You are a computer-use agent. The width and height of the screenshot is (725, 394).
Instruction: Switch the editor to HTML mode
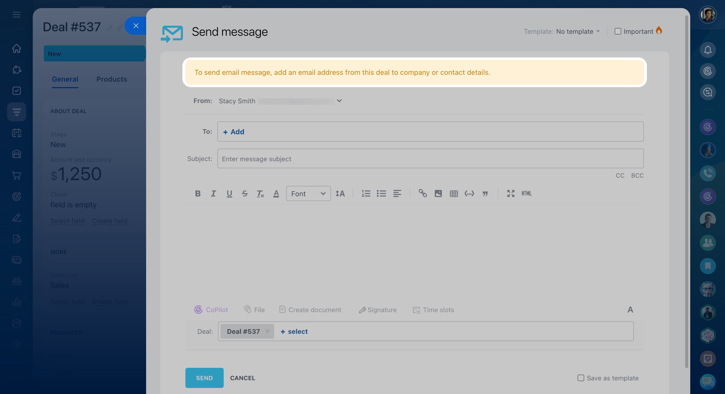(x=526, y=193)
